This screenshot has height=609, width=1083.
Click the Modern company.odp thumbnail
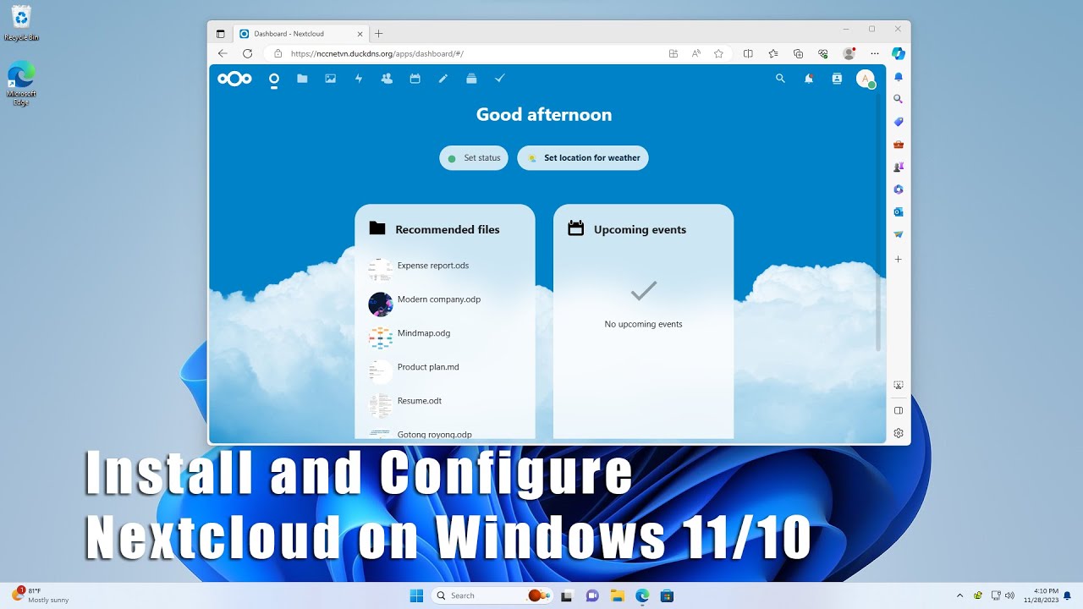click(x=381, y=304)
